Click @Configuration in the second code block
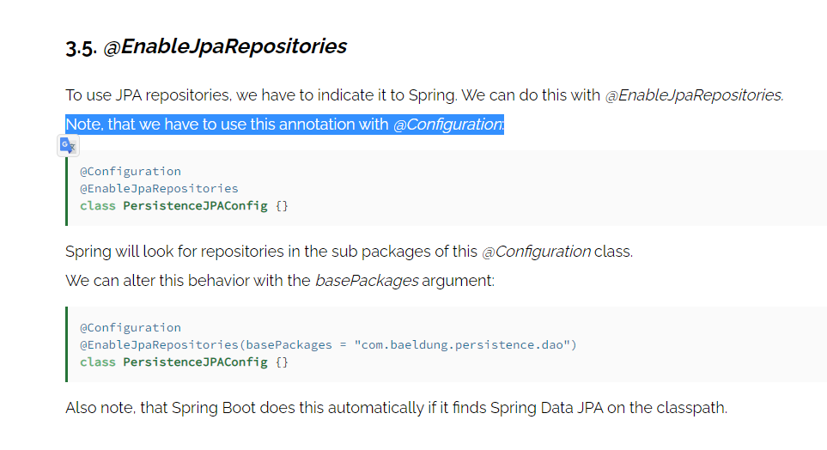This screenshot has height=450, width=827. tap(131, 327)
